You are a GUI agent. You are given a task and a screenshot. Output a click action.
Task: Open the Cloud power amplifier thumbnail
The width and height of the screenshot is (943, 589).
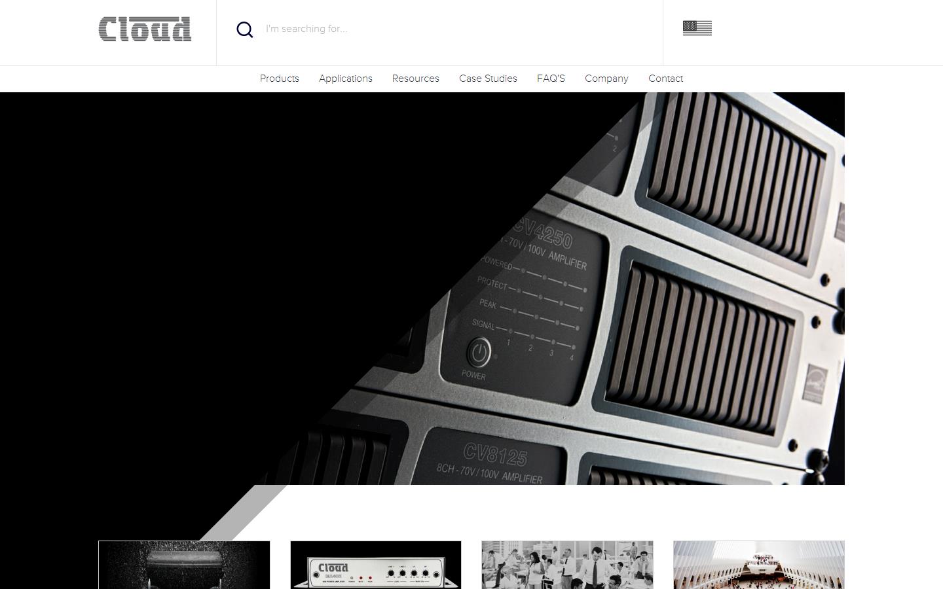(376, 565)
